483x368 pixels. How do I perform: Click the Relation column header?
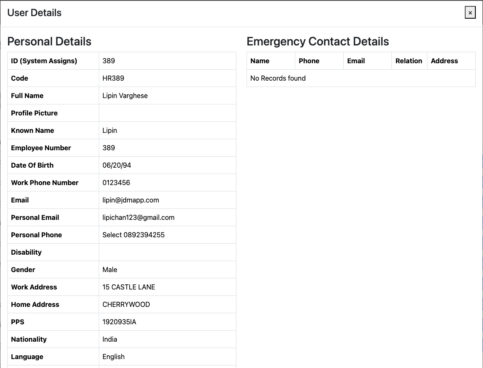[408, 61]
